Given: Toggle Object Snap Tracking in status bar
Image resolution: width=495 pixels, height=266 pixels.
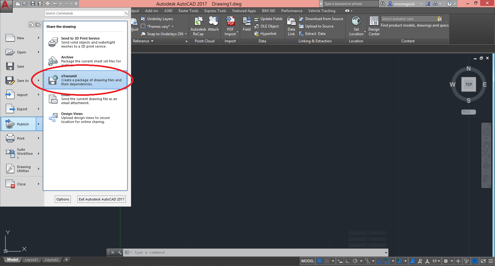Looking at the screenshot, I should pyautogui.click(x=380, y=261).
